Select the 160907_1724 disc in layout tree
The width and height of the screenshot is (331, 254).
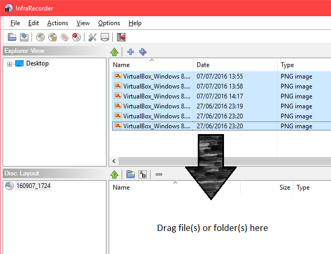point(34,186)
